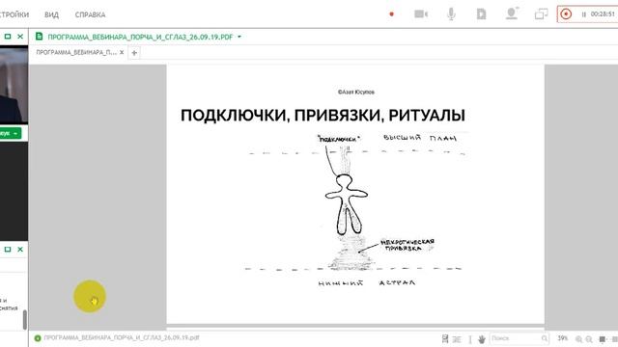Click the ВЫСШИЙ ПЛАН handwritten label
Screen dimensions: 618x347
coord(420,138)
